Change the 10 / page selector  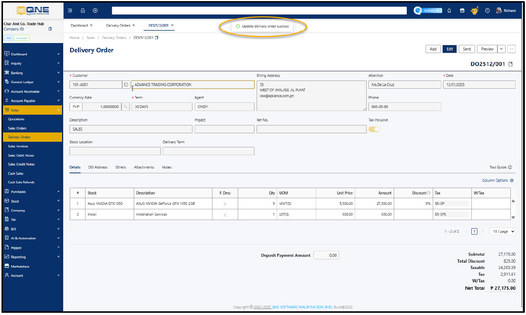503,231
